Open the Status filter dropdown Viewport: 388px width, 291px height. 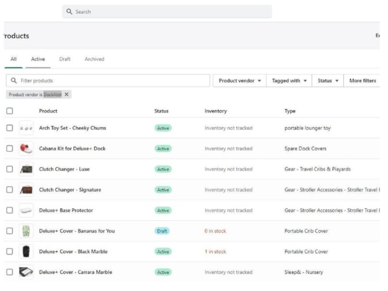coord(327,81)
